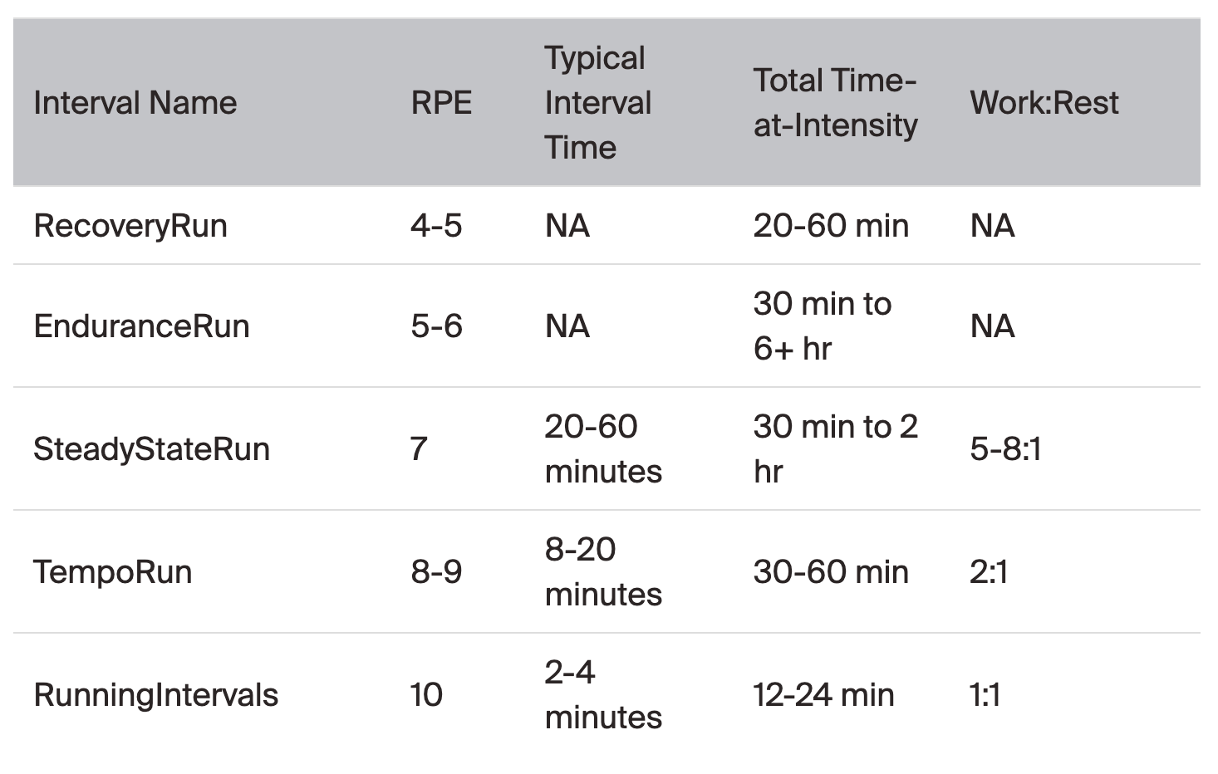Select the Work:Rest column header
The image size is (1218, 774).
[x=1044, y=103]
